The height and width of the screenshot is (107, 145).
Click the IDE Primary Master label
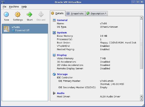[70, 81]
